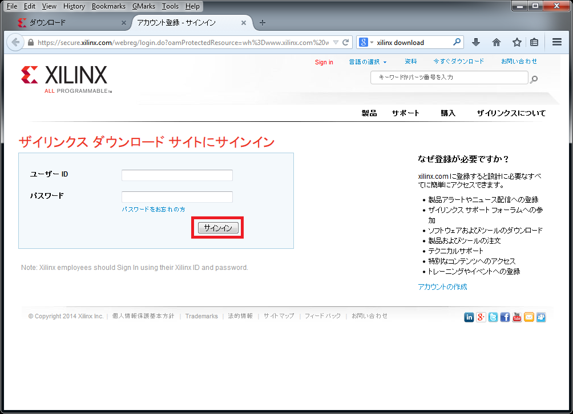Expand the 言語の選択 language dropdown
The height and width of the screenshot is (414, 573).
tap(368, 62)
